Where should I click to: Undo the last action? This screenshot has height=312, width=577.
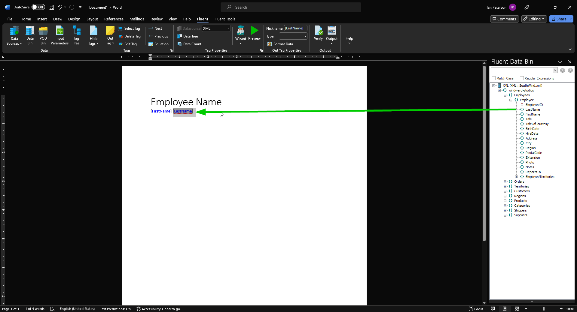click(x=60, y=7)
